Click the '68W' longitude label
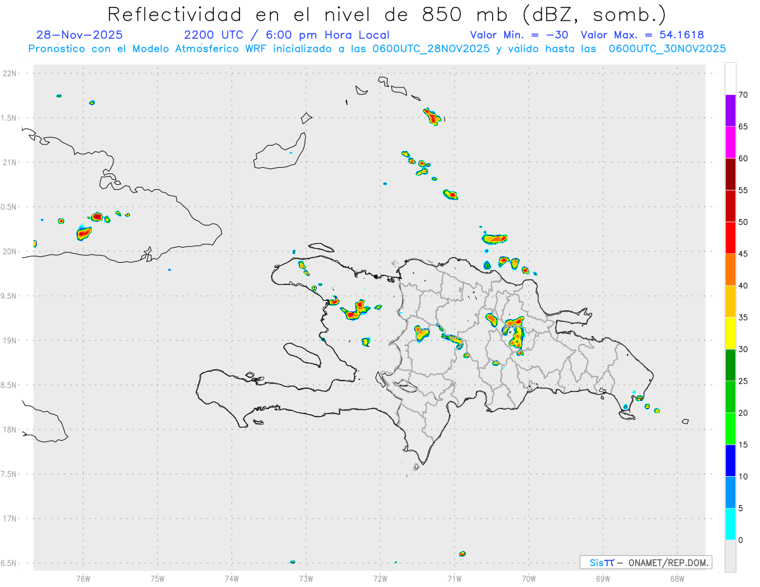760x587 pixels. [677, 578]
